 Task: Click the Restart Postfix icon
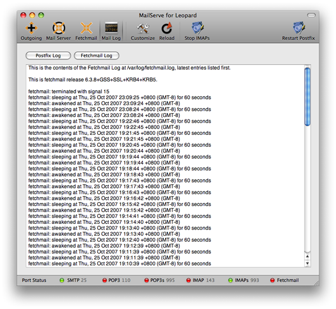coord(299,28)
